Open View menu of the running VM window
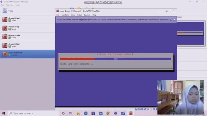The image size is (207, 116). [73, 15]
